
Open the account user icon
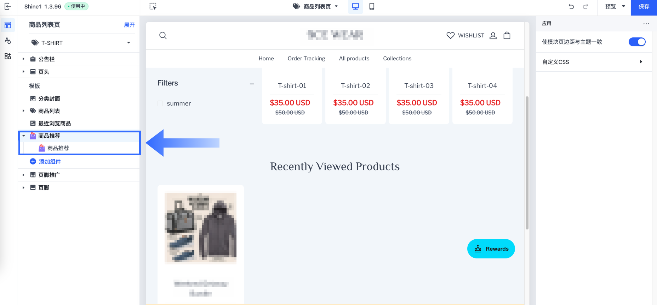493,35
